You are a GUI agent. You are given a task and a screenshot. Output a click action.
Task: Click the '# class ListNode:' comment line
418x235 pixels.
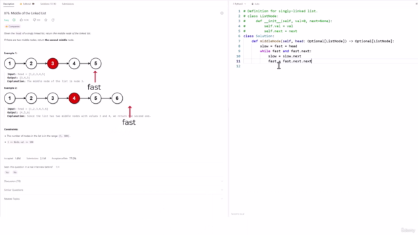point(261,16)
